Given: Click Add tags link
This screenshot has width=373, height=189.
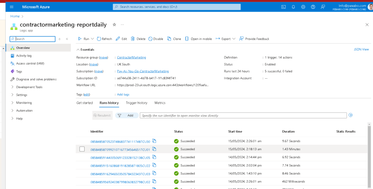Looking at the screenshot, I should point(123,94).
